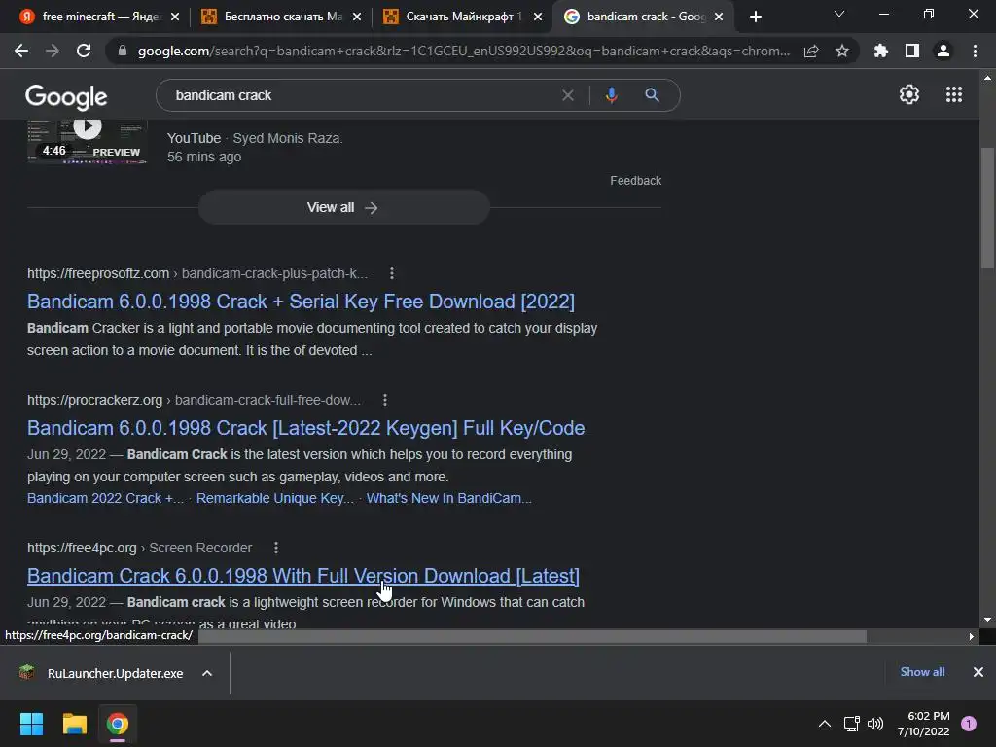Click the vertical page scrollbar thumb
The width and height of the screenshot is (996, 747).
[987, 208]
